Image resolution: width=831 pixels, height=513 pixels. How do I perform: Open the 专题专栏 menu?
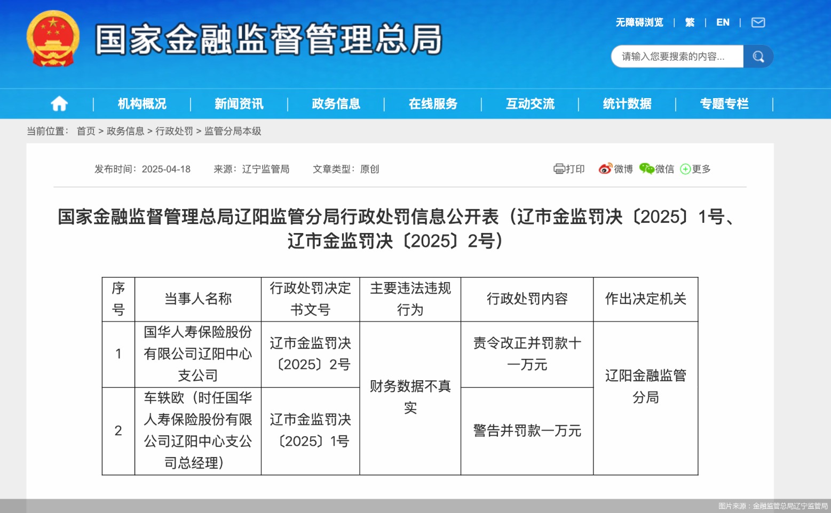[725, 103]
